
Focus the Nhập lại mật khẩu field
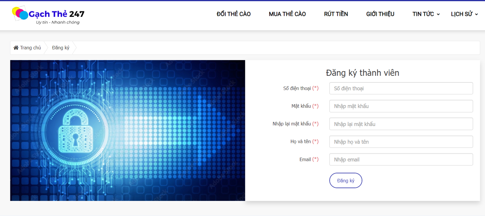[x=401, y=124]
